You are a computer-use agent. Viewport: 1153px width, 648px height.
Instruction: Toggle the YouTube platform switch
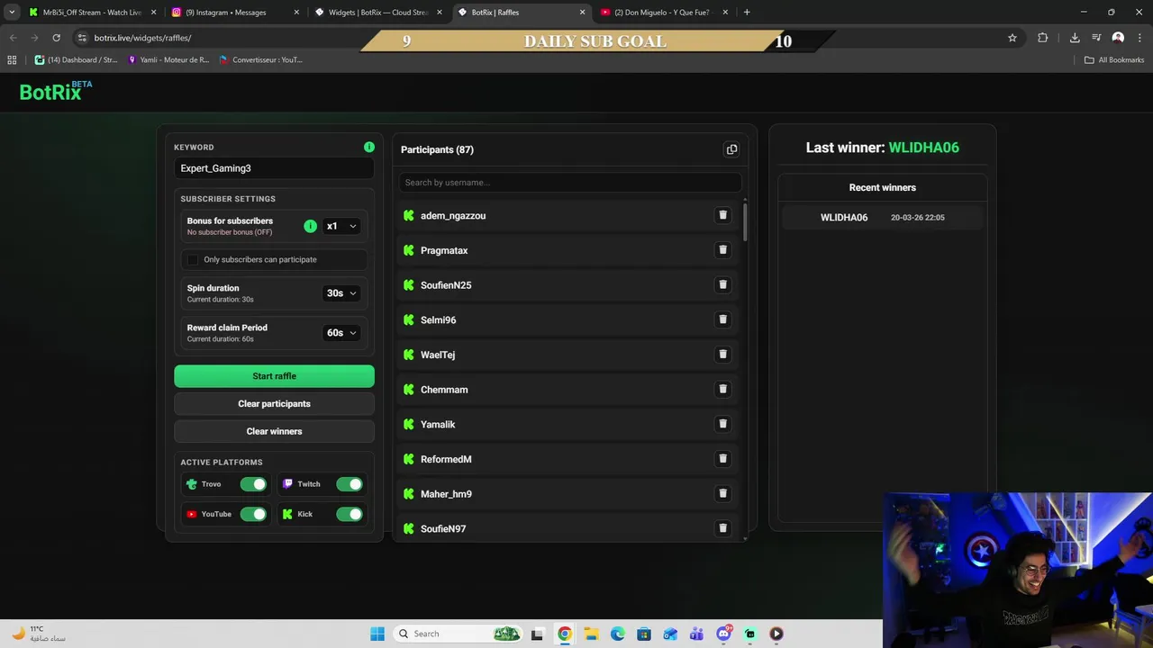point(253,514)
